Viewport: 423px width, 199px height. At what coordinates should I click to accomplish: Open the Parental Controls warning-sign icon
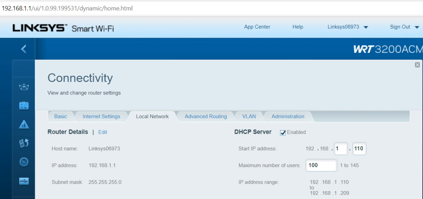pyautogui.click(x=24, y=124)
